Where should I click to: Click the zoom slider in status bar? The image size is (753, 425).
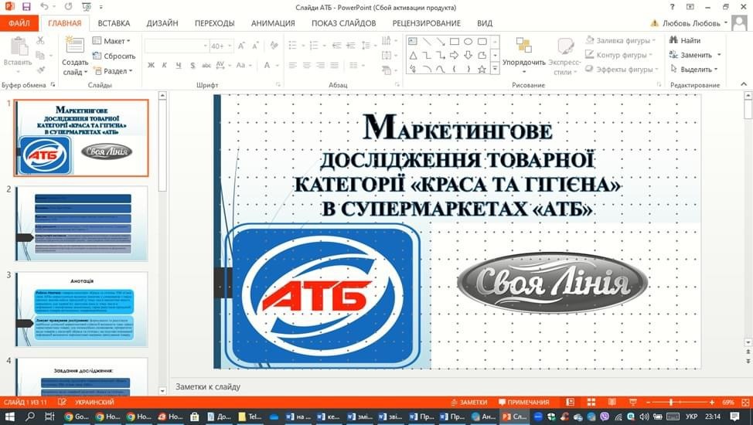pos(670,403)
